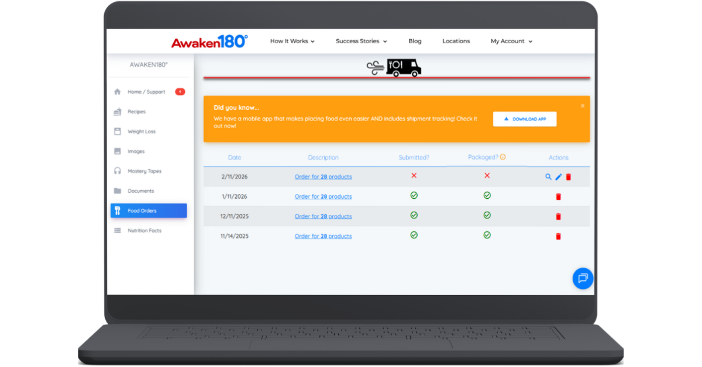
Task: Click the 2/11/2026 date cell
Action: pos(235,177)
